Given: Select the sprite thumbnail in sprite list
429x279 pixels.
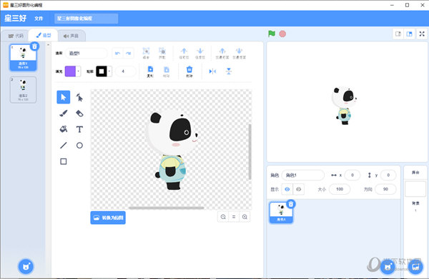Looking at the screenshot, I should [281, 213].
